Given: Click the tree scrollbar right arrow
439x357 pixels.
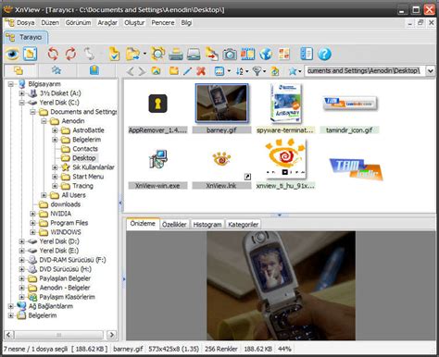Looking at the screenshot, I should click(x=111, y=335).
